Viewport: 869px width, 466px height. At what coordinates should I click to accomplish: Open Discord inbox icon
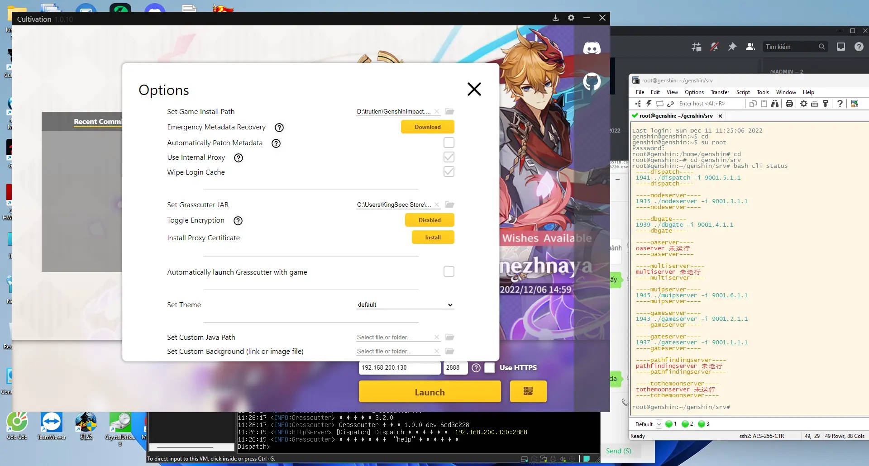tap(841, 47)
